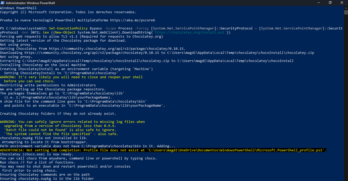The image size is (348, 181).
Task: Click the 'Getting Chocolatey from https://community...' line
Action: [93, 49]
